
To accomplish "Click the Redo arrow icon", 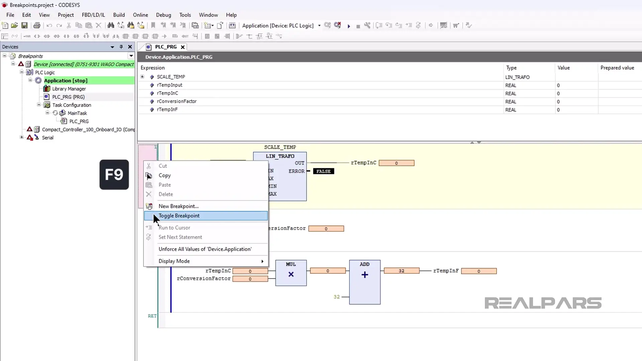I will 59,25.
